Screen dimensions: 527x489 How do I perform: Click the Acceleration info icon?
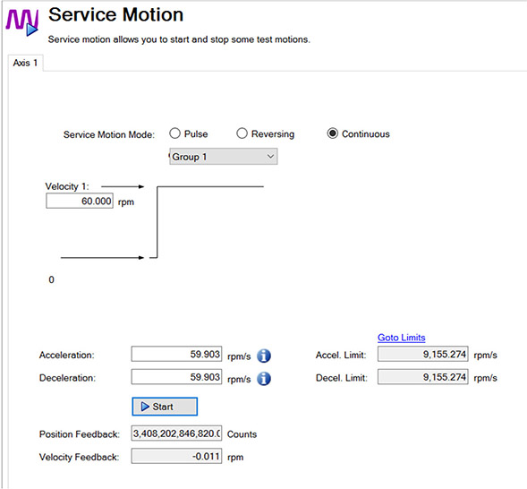264,356
